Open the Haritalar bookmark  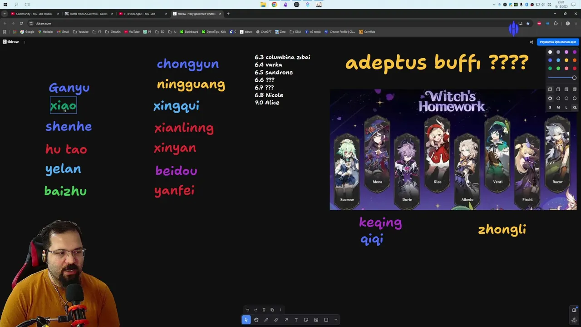[46, 32]
